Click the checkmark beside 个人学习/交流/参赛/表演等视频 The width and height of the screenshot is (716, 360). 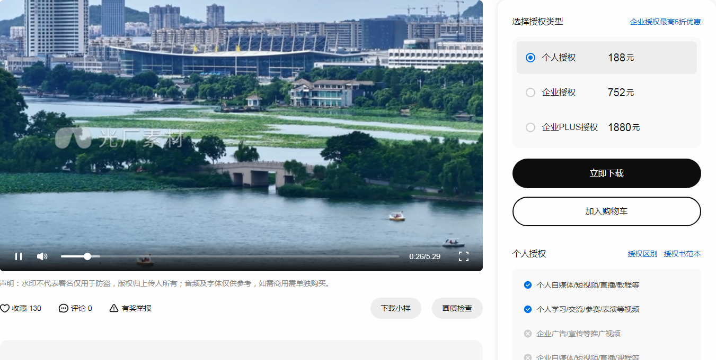pos(527,309)
